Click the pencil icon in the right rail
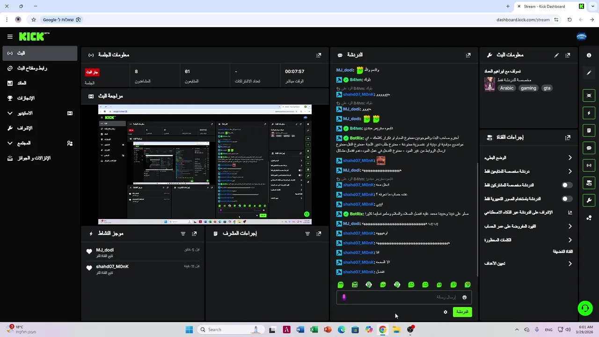 589,73
